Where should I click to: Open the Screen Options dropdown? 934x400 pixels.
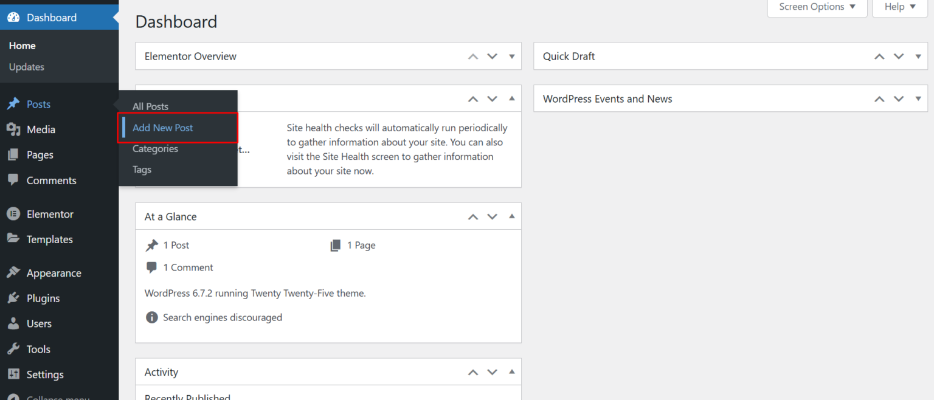[x=817, y=6]
